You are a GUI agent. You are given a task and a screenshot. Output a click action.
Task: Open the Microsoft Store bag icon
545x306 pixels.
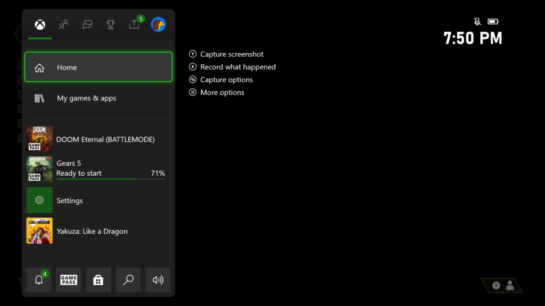pos(98,279)
